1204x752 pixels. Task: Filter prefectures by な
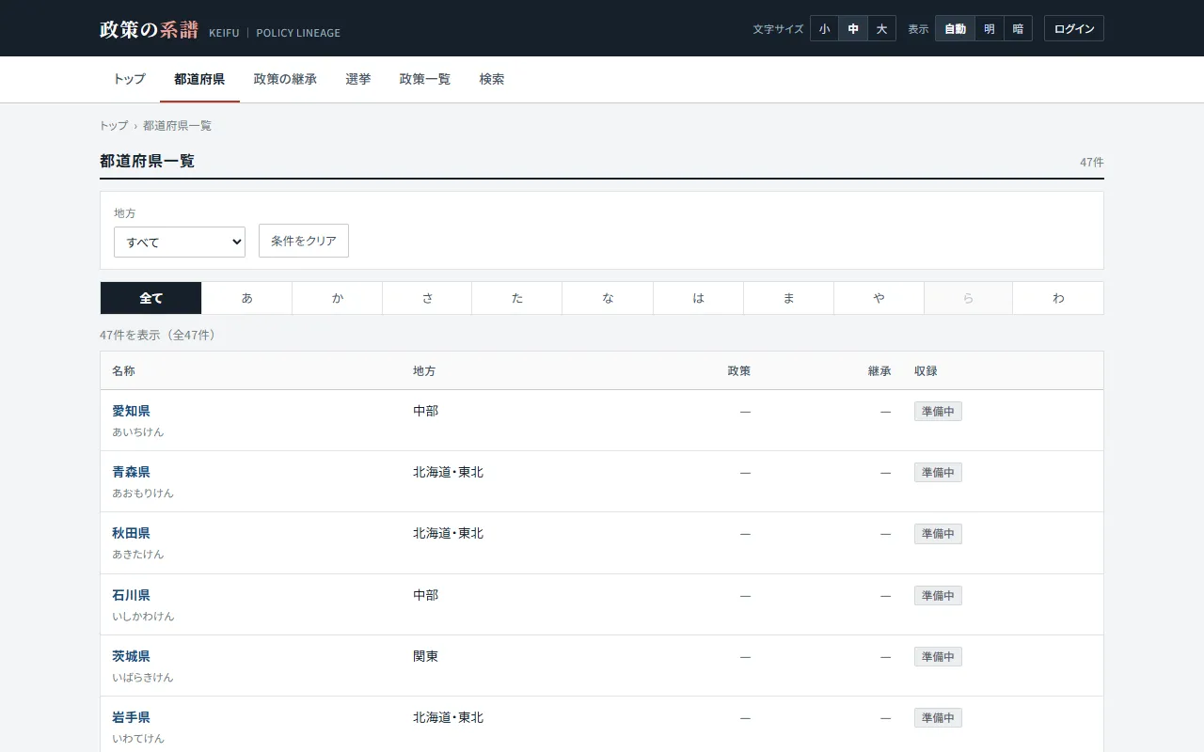608,298
